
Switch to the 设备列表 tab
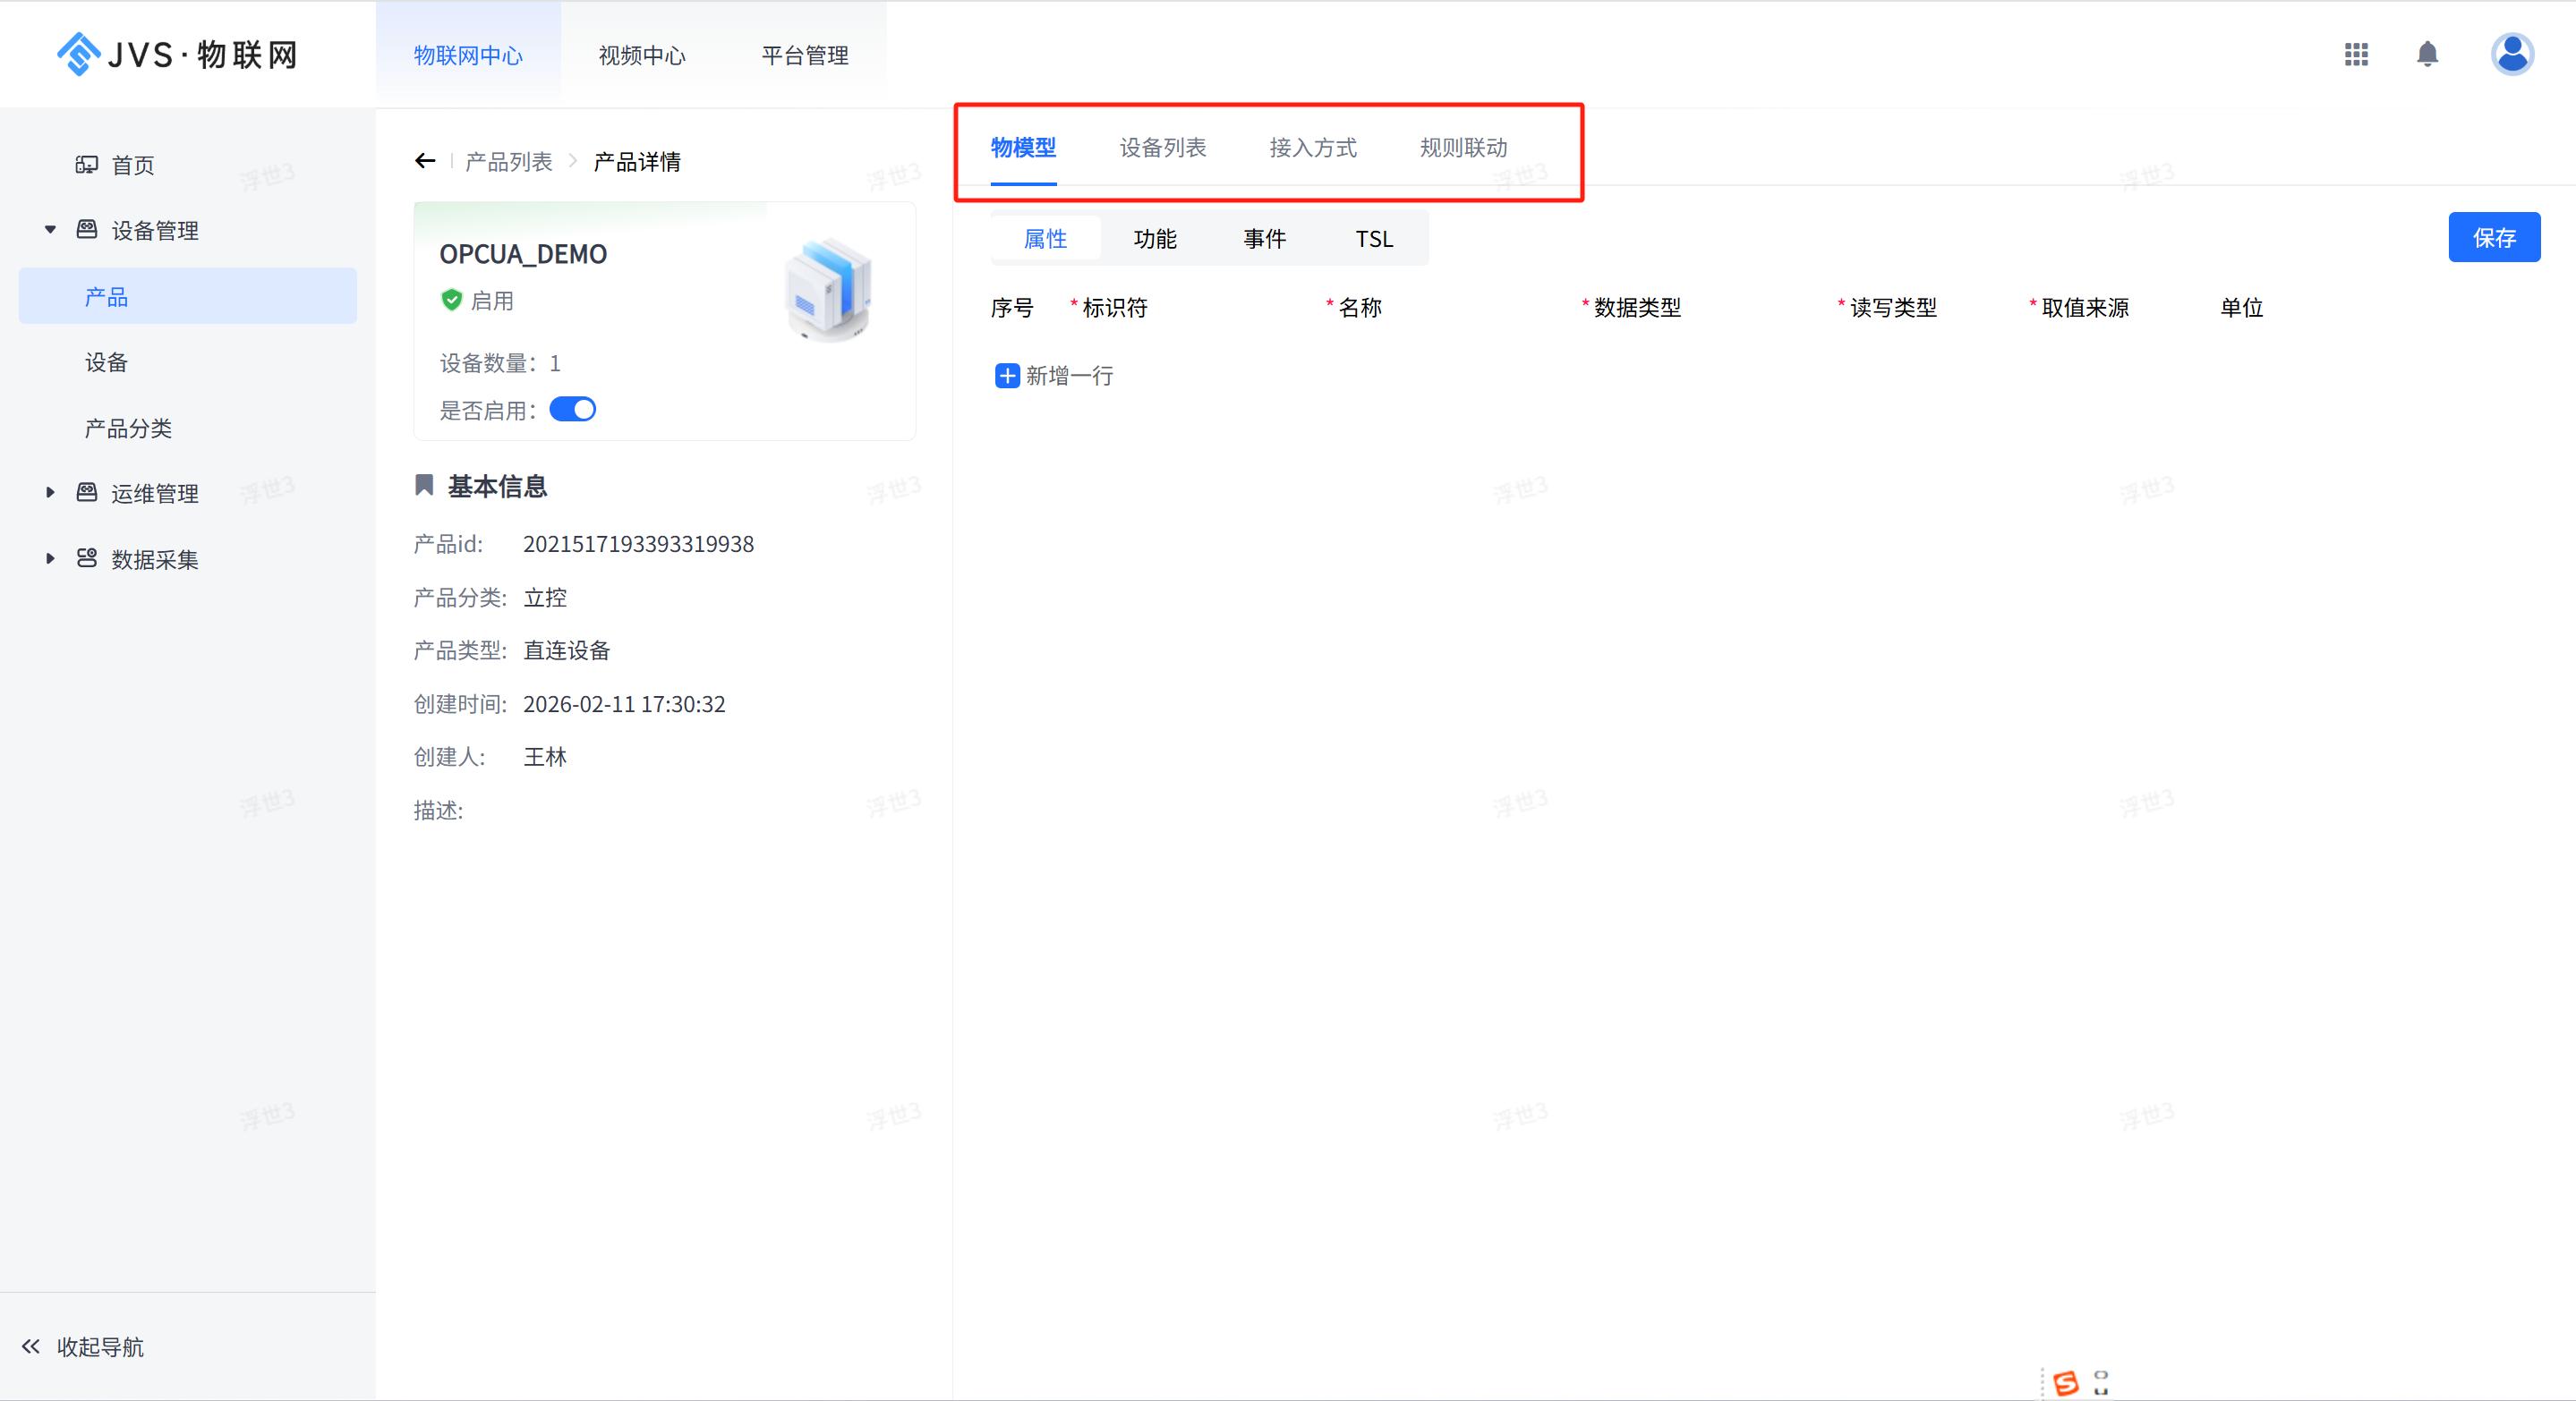tap(1162, 148)
